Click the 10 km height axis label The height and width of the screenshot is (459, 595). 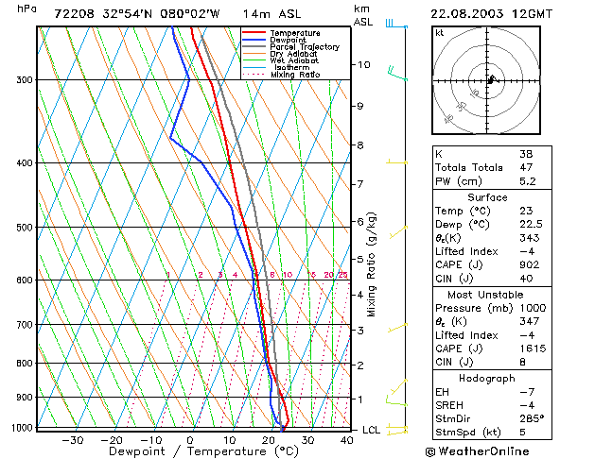pos(363,65)
